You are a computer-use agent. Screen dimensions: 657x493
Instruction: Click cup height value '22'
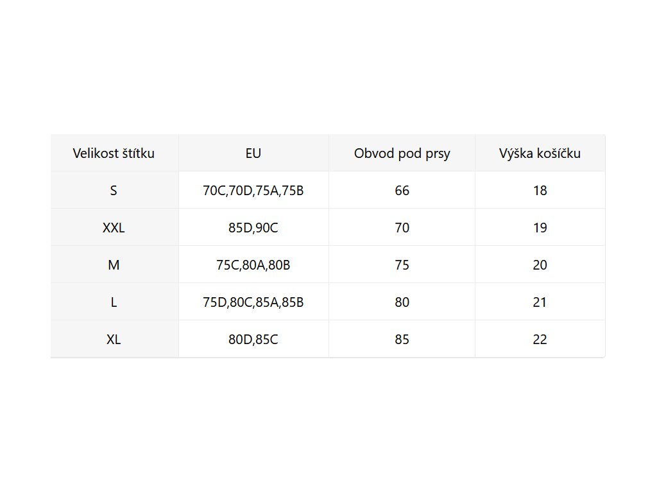pyautogui.click(x=540, y=340)
